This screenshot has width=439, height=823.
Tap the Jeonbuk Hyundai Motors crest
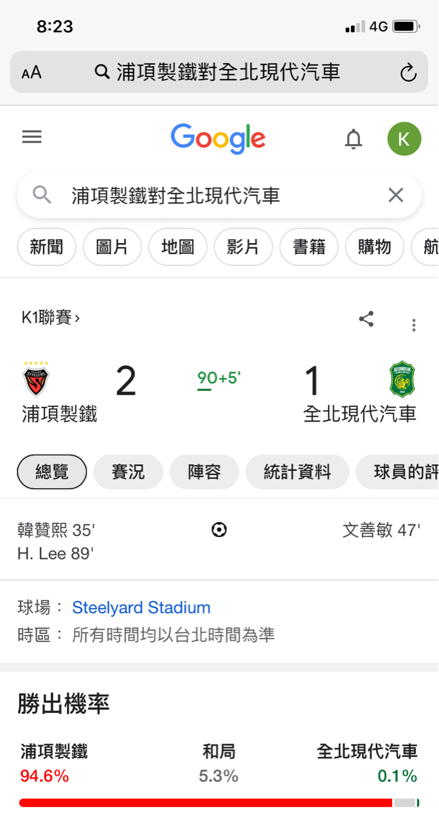click(402, 379)
